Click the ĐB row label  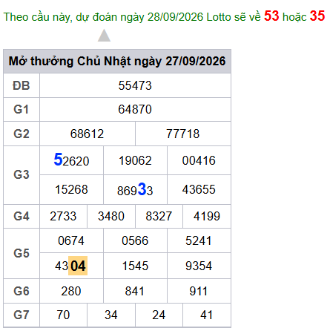tap(22, 85)
